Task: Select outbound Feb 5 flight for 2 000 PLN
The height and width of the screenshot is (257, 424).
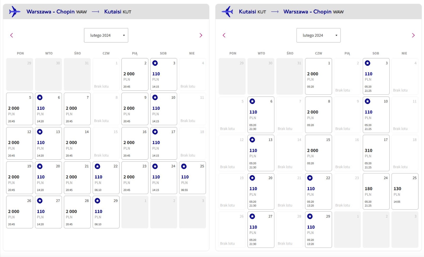Action: click(20, 109)
